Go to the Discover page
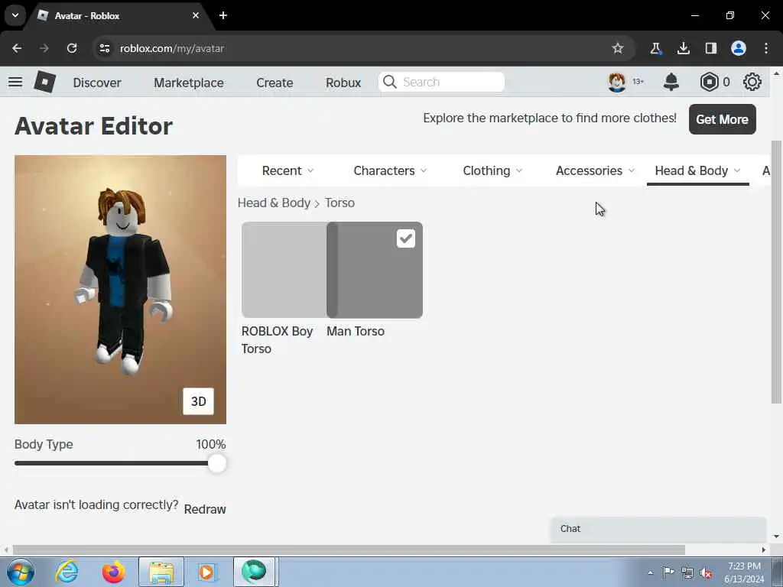783x587 pixels. (x=97, y=83)
